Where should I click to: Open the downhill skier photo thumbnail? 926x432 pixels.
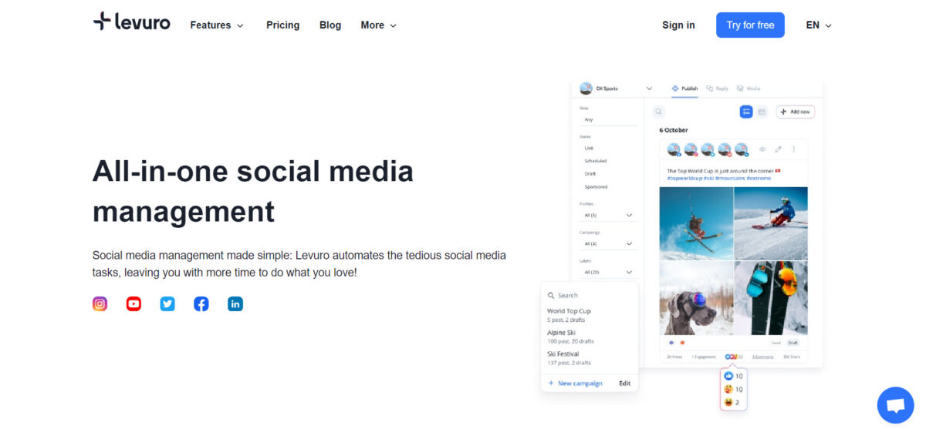coord(771,222)
